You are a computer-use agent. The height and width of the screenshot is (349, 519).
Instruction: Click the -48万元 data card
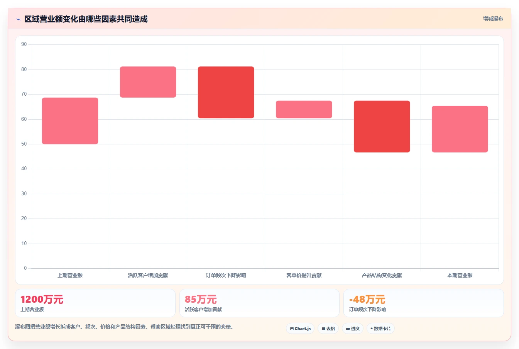coord(424,303)
